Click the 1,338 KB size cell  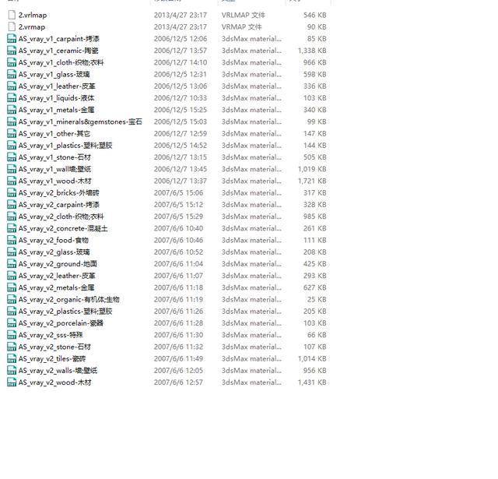tap(312, 51)
